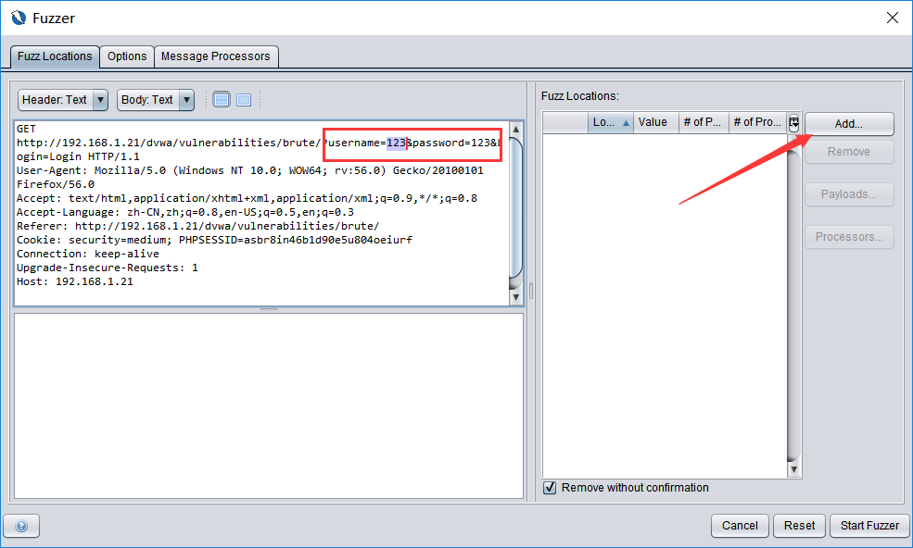
Task: Click the request pane scroll-down arrow
Action: tap(516, 298)
